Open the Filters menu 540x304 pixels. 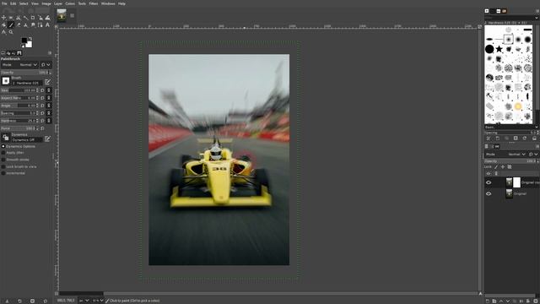94,3
